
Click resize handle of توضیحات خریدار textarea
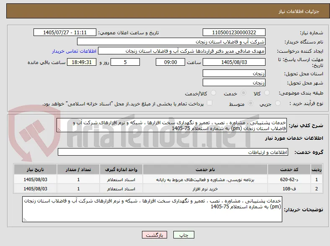tap(25, 220)
